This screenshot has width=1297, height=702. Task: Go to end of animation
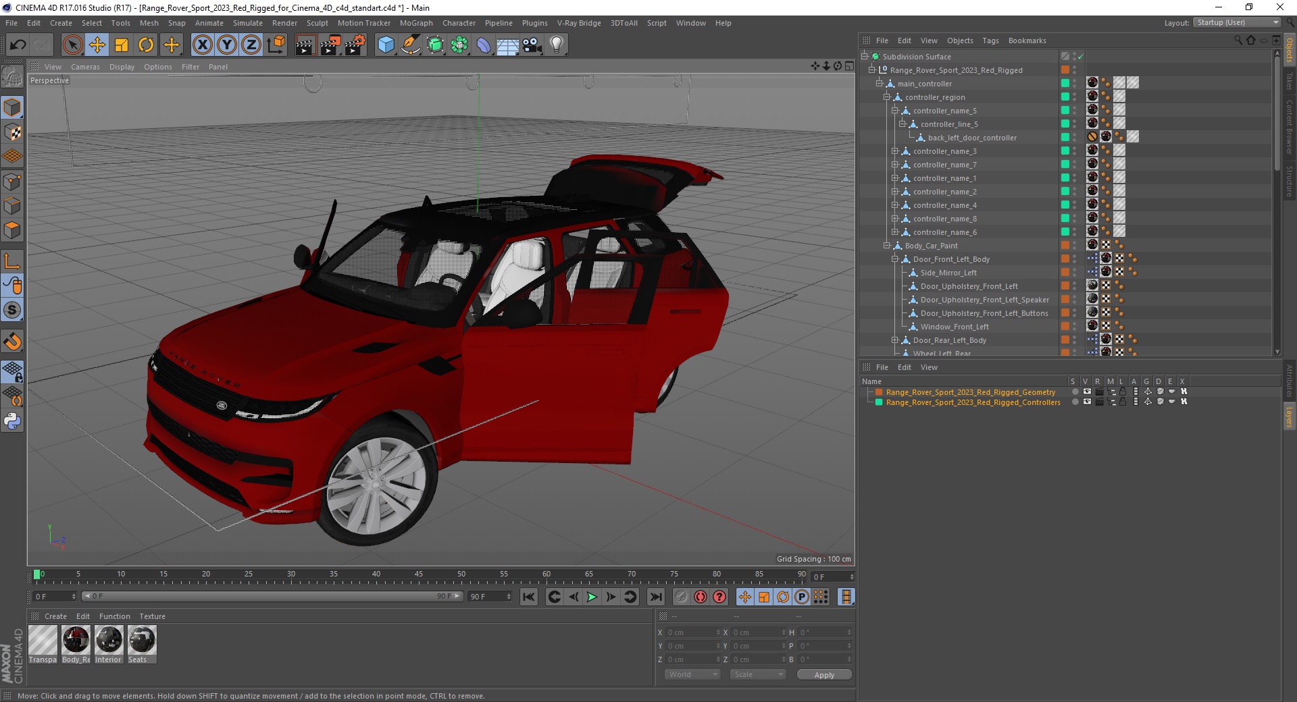(x=655, y=597)
